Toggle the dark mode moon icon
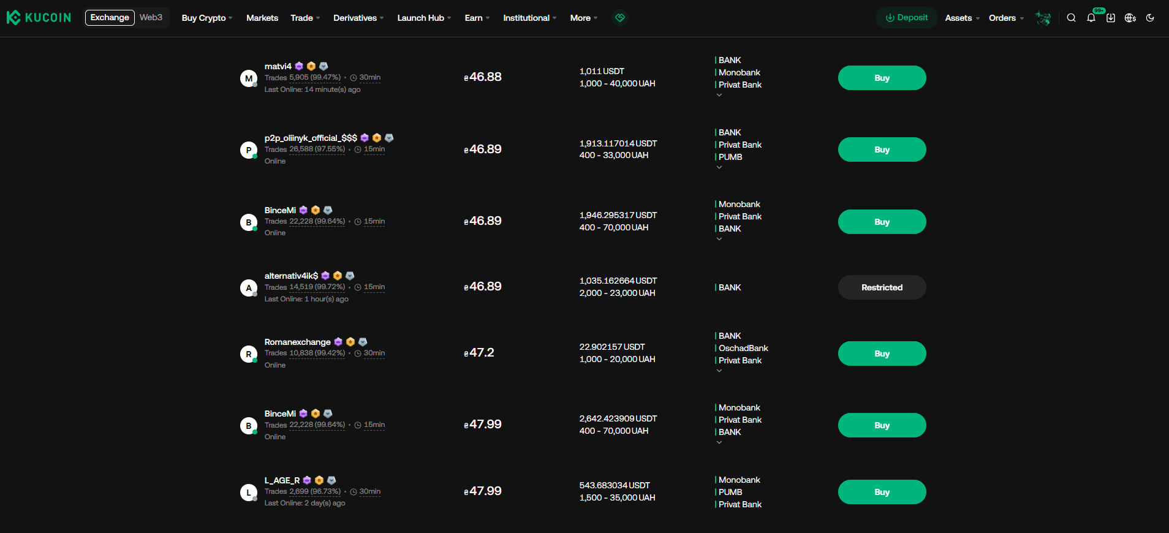The image size is (1169, 533). coord(1150,18)
